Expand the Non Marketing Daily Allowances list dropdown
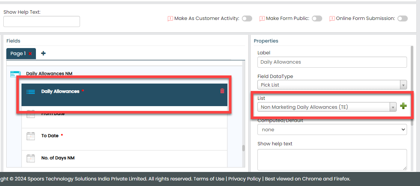This screenshot has width=420, height=186. [x=327, y=107]
